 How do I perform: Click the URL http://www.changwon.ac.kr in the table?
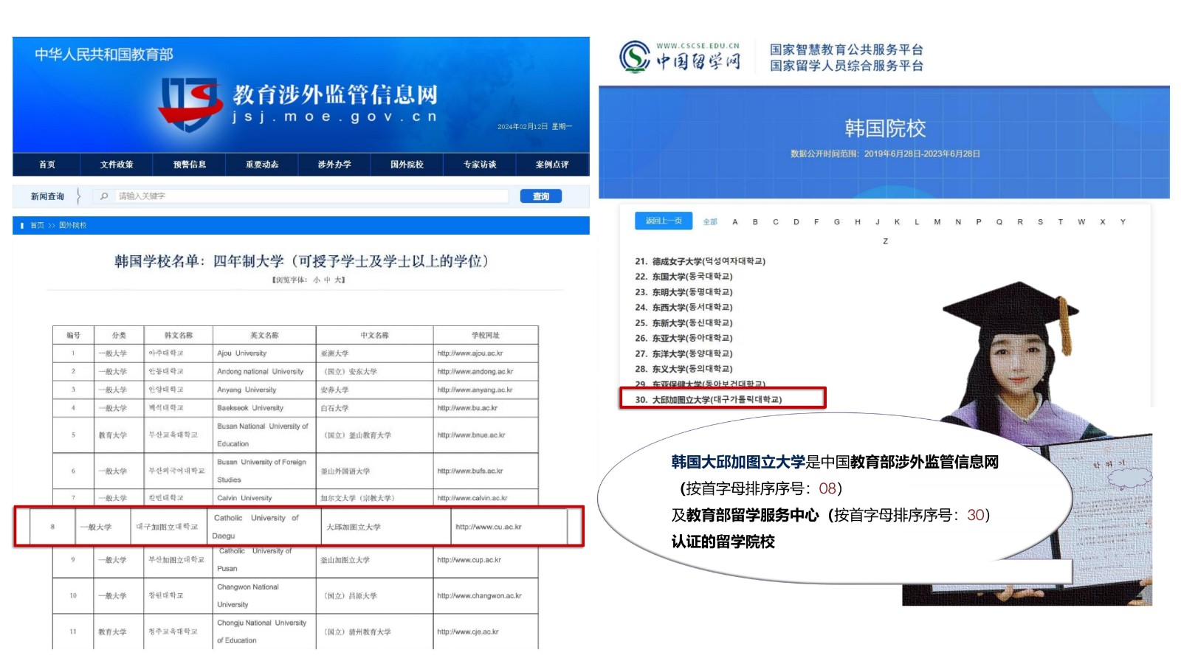479,595
